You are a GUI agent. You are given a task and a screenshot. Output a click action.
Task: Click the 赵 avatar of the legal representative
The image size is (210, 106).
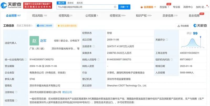click(x=34, y=41)
